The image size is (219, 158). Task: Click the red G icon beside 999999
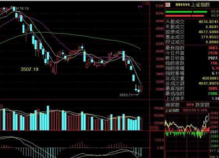[x=168, y=5]
